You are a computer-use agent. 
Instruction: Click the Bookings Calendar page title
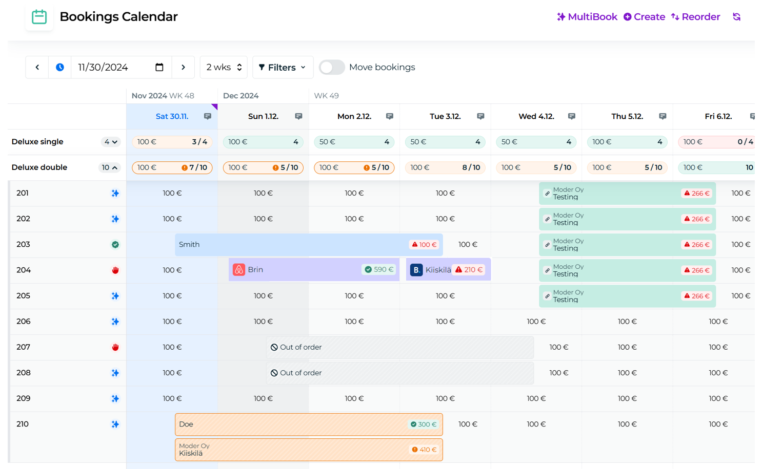[118, 17]
